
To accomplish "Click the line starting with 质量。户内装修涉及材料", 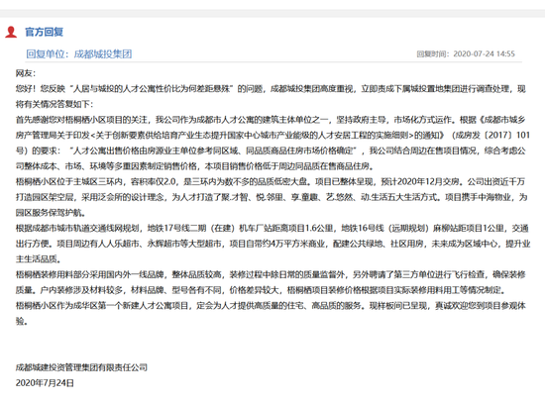I will (x=261, y=290).
